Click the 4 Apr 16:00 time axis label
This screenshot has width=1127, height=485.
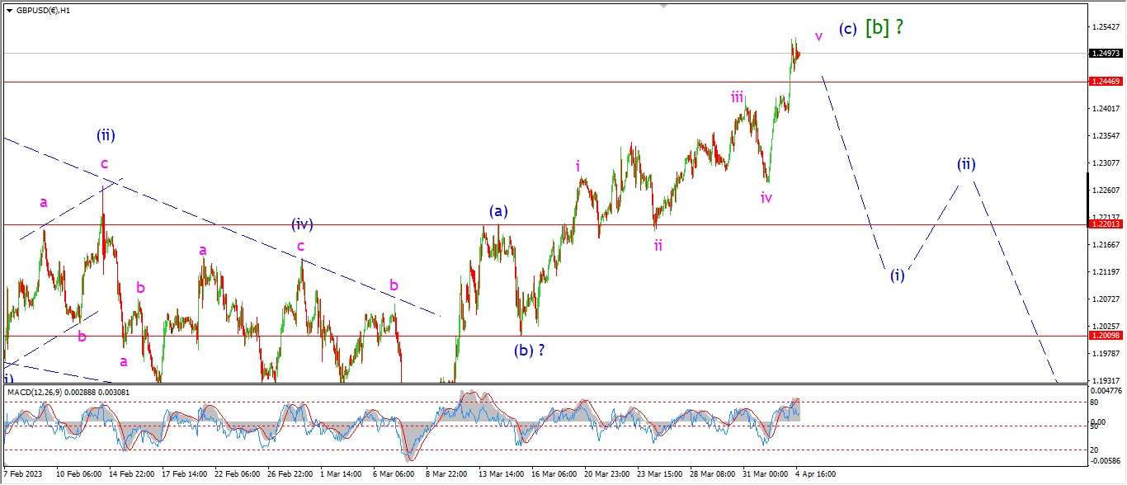814,474
